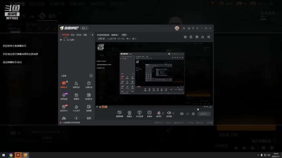The image size is (282, 158).
Task: Click the download arrow tool in toolbox
Action: pos(76,118)
